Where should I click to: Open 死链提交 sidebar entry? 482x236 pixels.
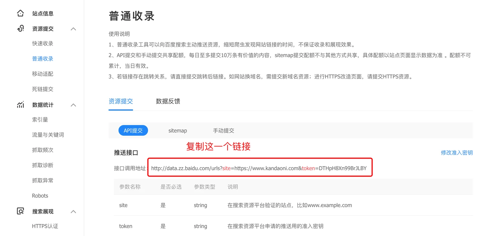pos(43,89)
